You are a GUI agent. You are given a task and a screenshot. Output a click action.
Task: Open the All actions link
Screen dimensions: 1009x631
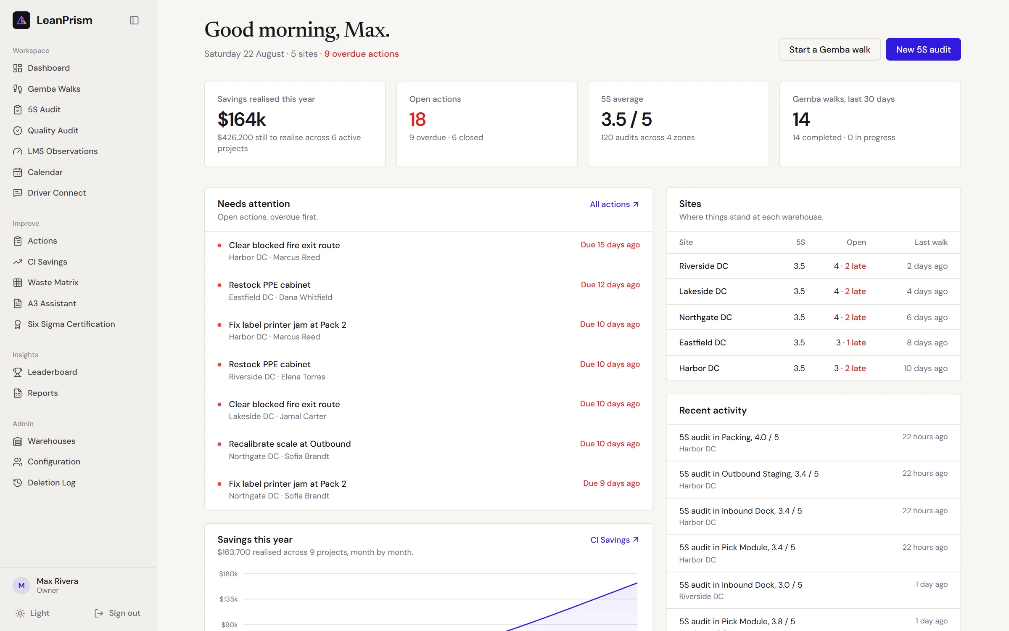coord(614,204)
